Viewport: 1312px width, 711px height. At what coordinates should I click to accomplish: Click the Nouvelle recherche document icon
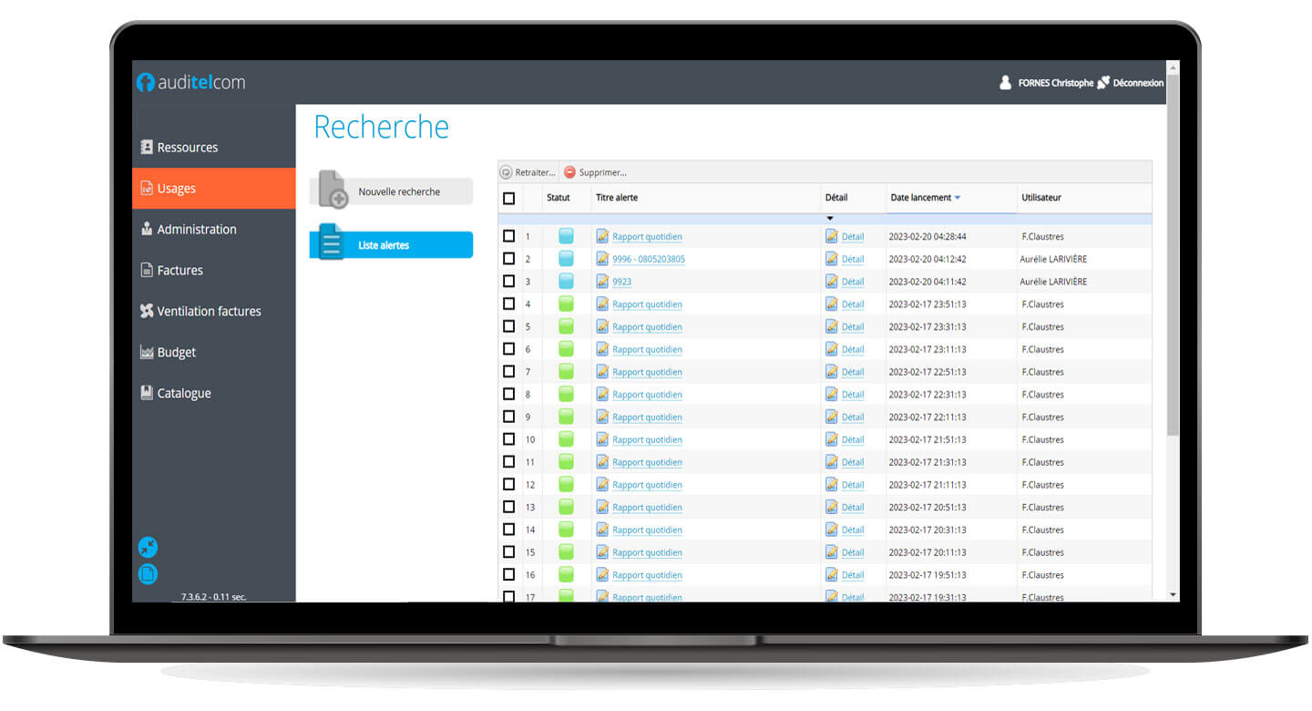click(333, 190)
